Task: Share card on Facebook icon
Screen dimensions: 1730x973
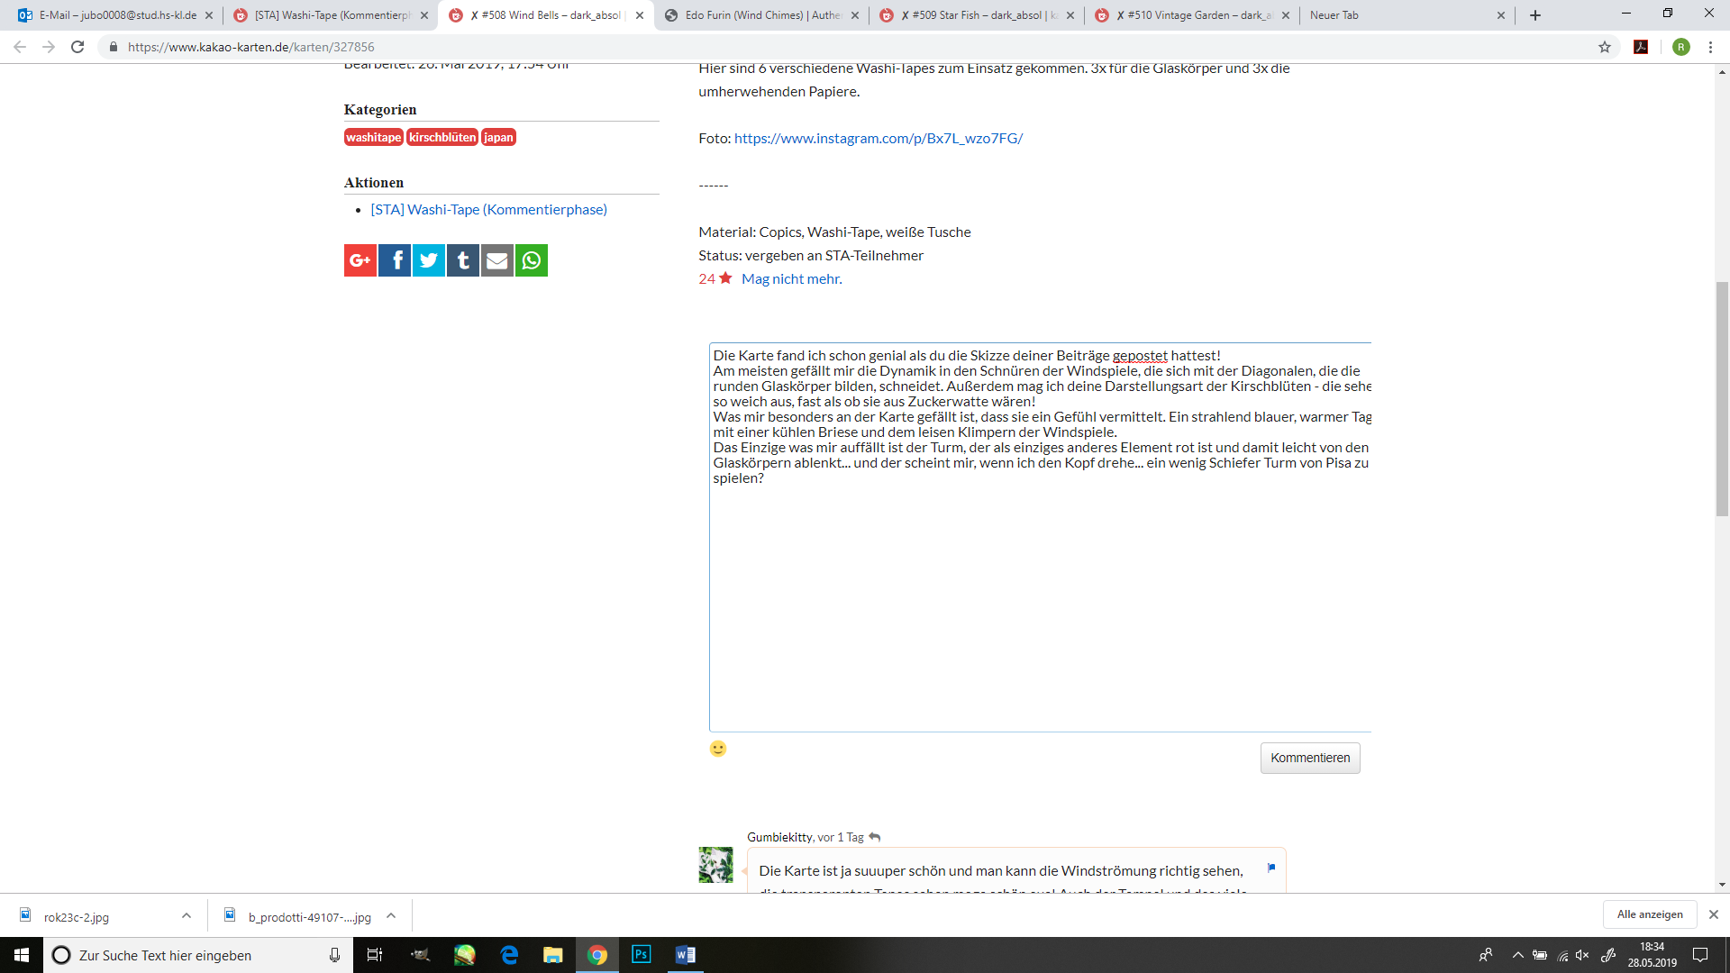Action: (395, 260)
